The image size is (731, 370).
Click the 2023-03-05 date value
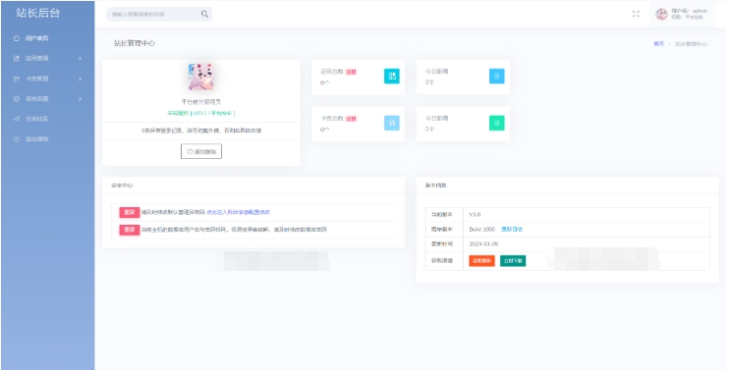tap(483, 243)
